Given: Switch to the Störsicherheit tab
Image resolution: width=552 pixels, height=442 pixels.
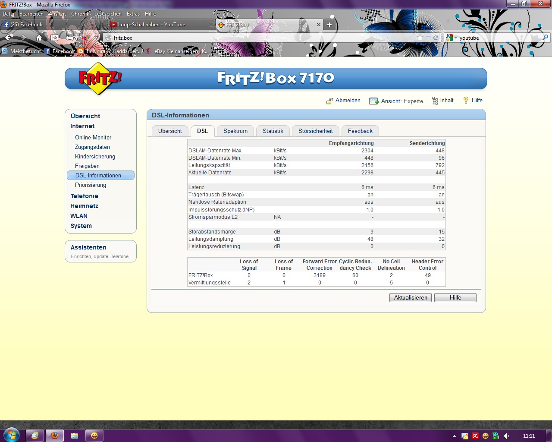Looking at the screenshot, I should (x=316, y=131).
